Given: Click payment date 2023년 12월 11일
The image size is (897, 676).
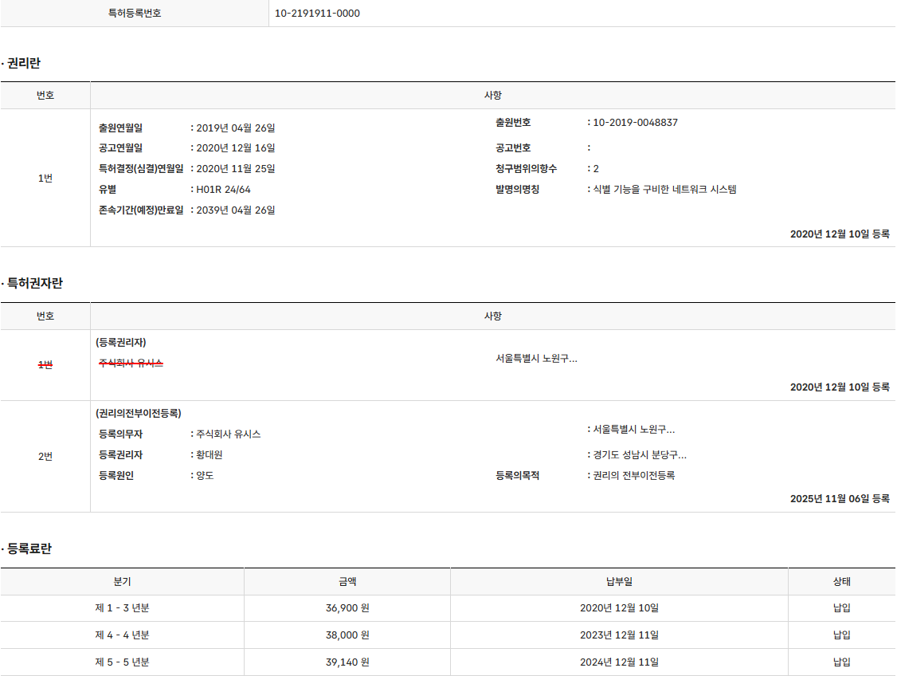Looking at the screenshot, I should tap(619, 635).
